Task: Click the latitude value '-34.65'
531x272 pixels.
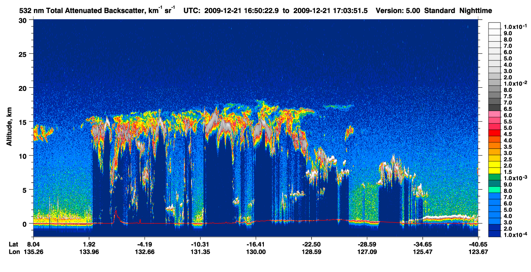Action: [x=422, y=244]
